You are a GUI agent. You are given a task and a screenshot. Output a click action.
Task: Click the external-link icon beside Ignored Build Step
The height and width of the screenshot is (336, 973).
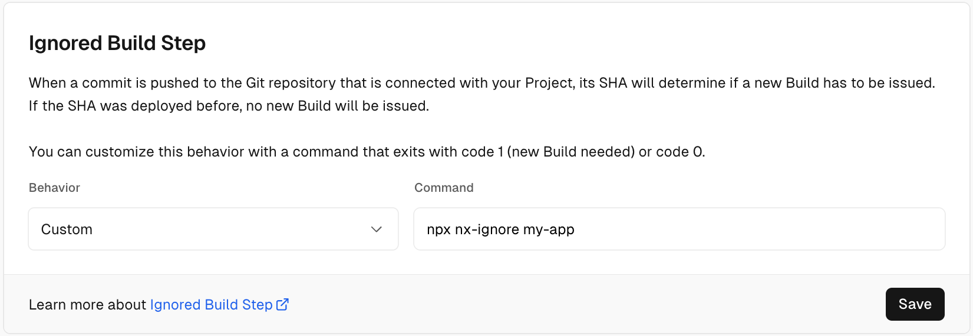(283, 304)
